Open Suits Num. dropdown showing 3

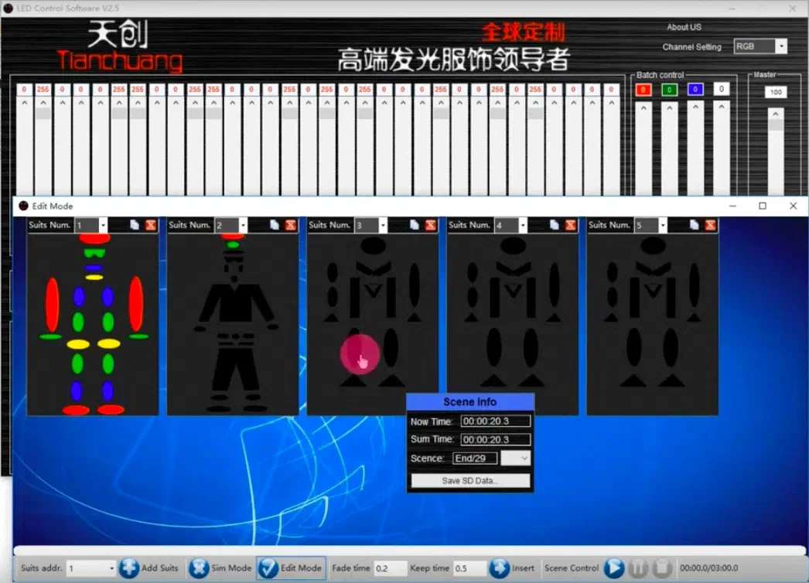[383, 226]
